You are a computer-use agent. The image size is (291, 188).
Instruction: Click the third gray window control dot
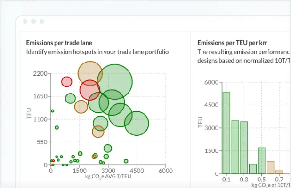[x=41, y=22]
